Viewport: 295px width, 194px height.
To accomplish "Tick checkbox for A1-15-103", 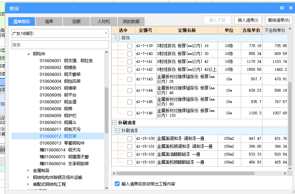I will tap(130, 162).
